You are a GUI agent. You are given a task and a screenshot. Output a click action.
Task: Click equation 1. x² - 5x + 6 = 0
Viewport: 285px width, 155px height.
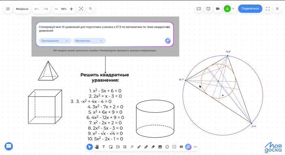(105, 91)
